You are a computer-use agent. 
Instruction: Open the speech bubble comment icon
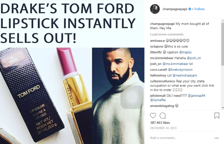163,116
